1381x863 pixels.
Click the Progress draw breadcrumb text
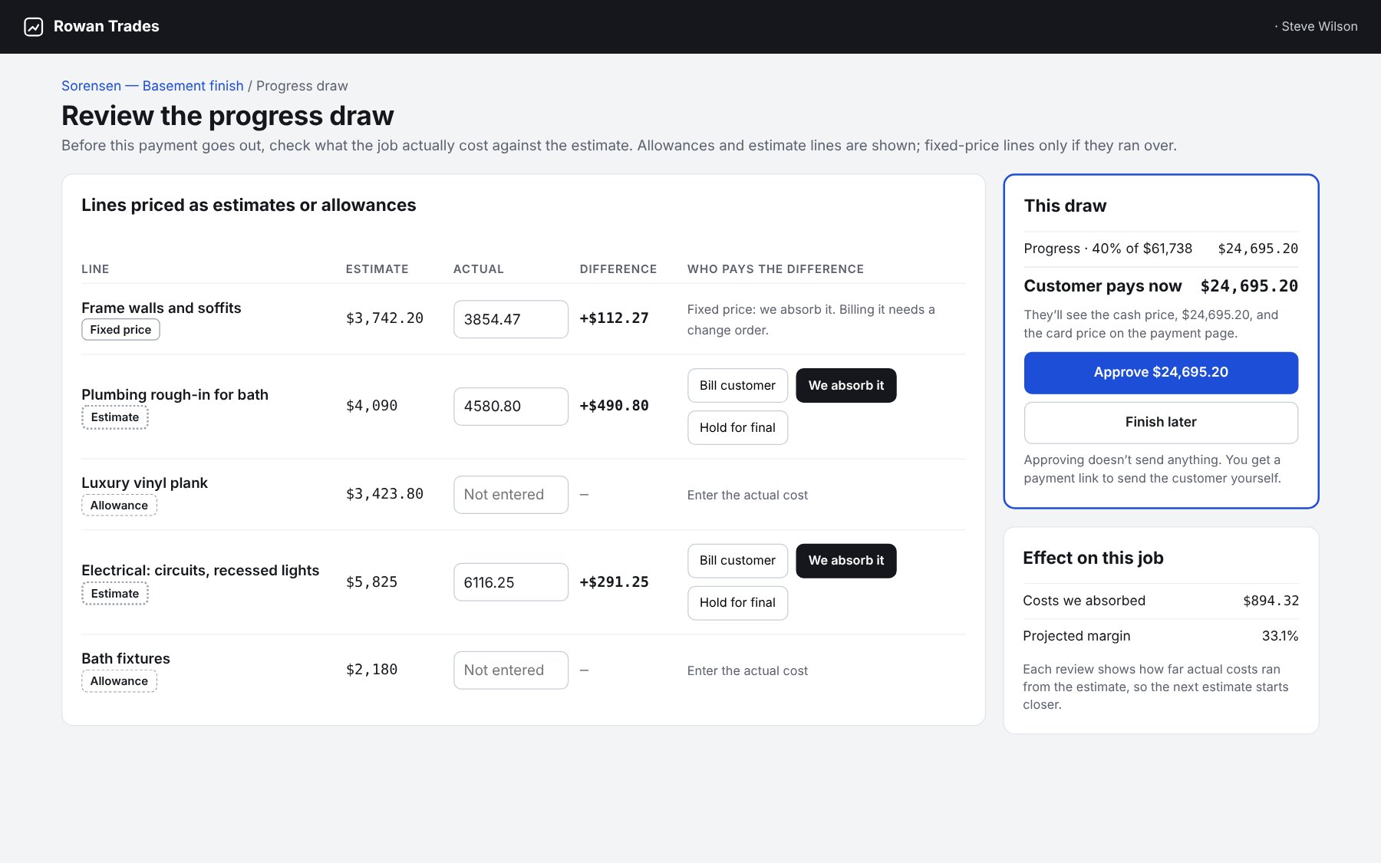pos(302,86)
